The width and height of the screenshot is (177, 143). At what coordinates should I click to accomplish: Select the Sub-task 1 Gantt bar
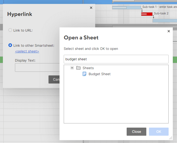point(127,8)
